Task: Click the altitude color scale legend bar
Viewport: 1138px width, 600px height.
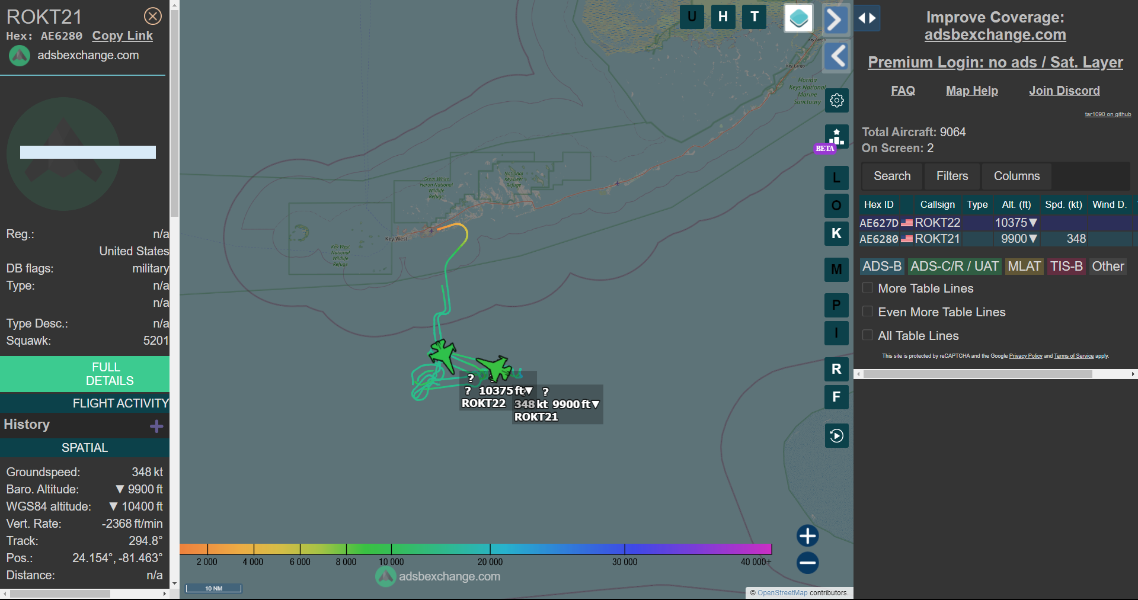Action: [x=475, y=548]
